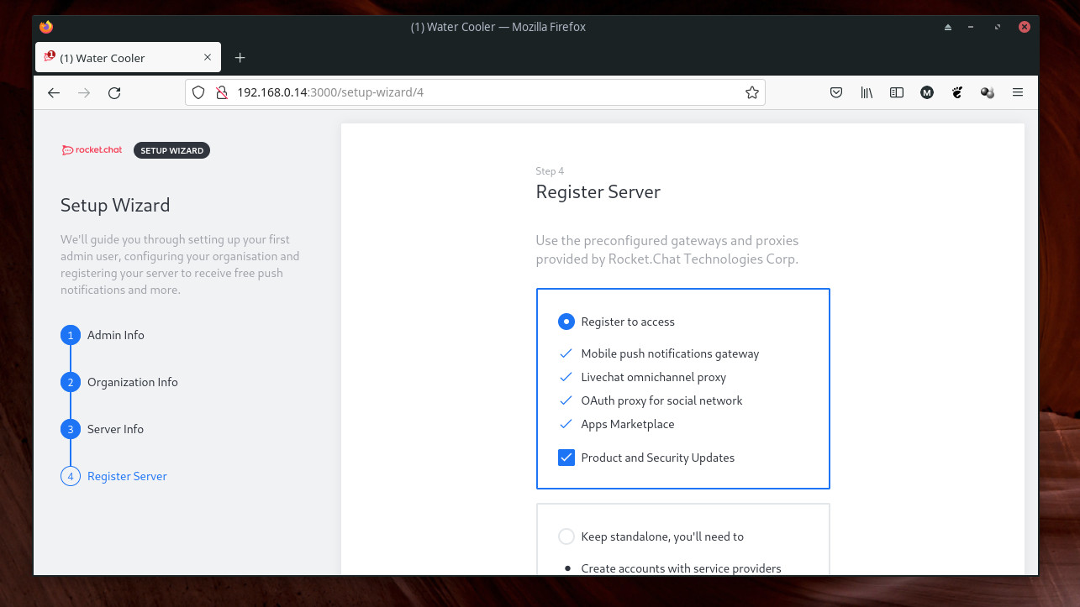The height and width of the screenshot is (607, 1080).
Task: Reload the current page
Action: [114, 92]
